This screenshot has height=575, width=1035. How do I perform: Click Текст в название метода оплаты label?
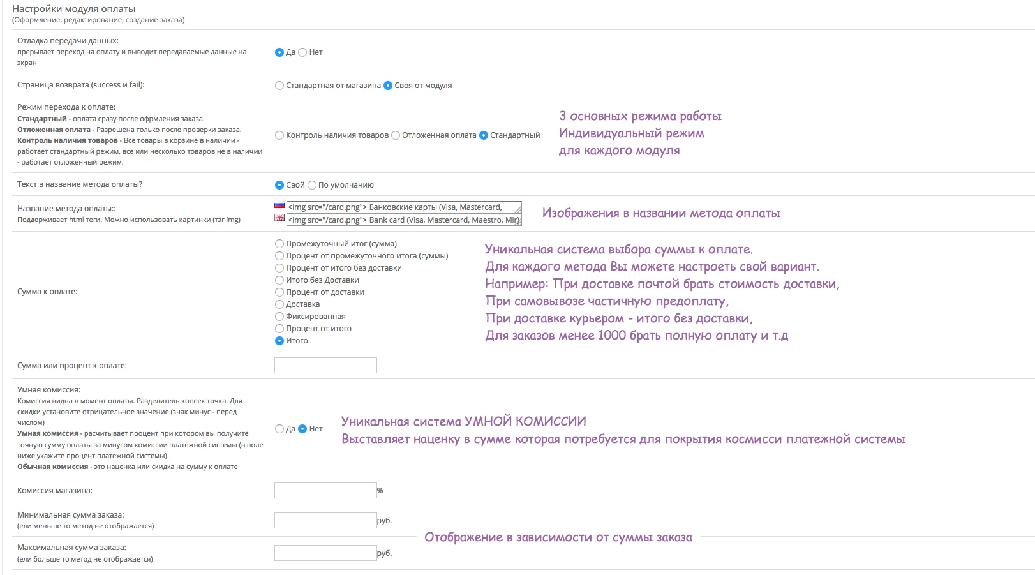click(80, 184)
